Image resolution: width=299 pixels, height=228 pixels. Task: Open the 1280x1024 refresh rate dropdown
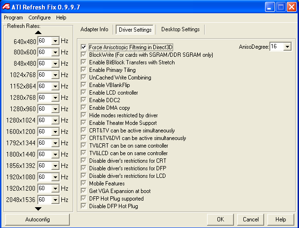pos(55,120)
